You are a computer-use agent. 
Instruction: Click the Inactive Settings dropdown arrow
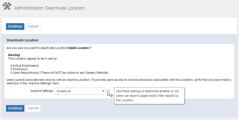[103, 91]
